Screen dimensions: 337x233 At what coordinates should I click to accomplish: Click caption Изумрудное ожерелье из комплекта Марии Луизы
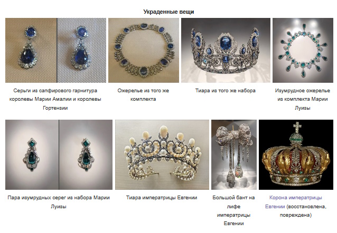tap(303, 99)
